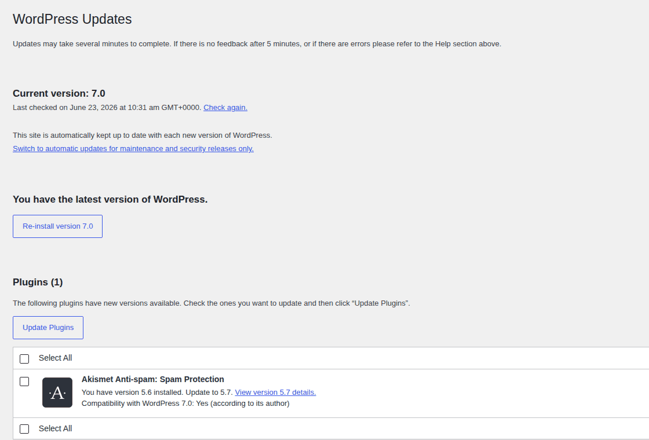This screenshot has width=649, height=440.
Task: Click the WordPress Updates page heading
Action: 72,19
